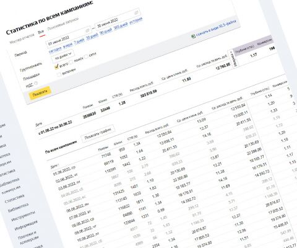Select the '90 дней' period link
297x248 pixels.
coord(106,32)
